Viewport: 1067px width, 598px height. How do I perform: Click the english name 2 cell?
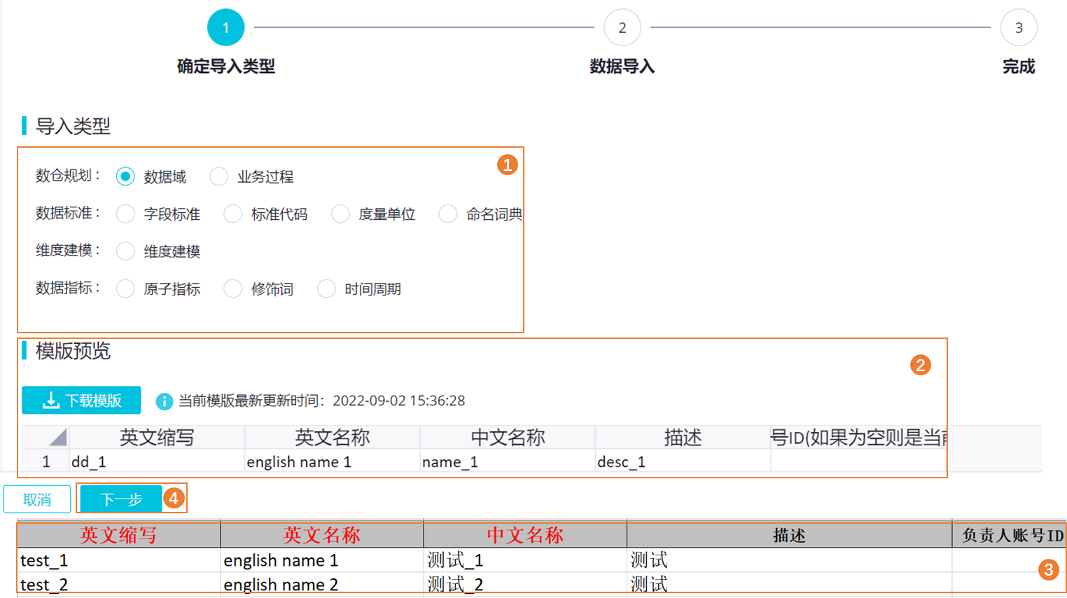pyautogui.click(x=321, y=584)
